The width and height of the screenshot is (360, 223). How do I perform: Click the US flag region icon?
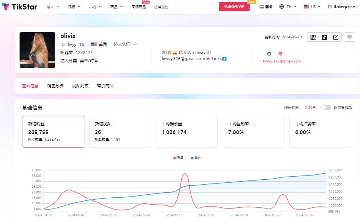(306, 7)
